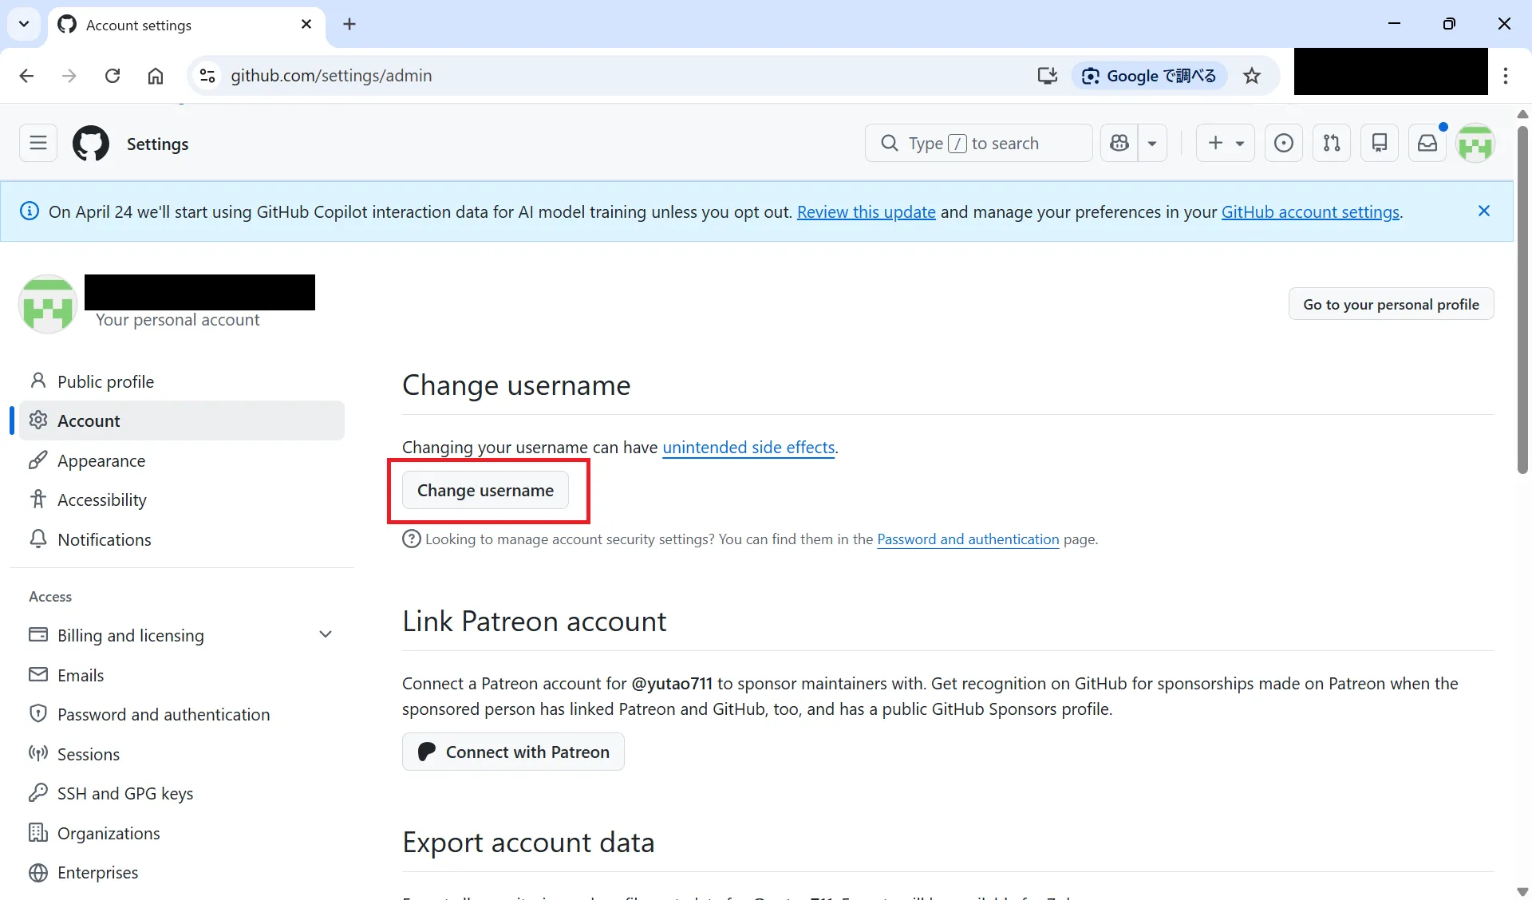Dismiss the Copilot data notice banner
Screen dimensions: 1532x900
click(1484, 211)
